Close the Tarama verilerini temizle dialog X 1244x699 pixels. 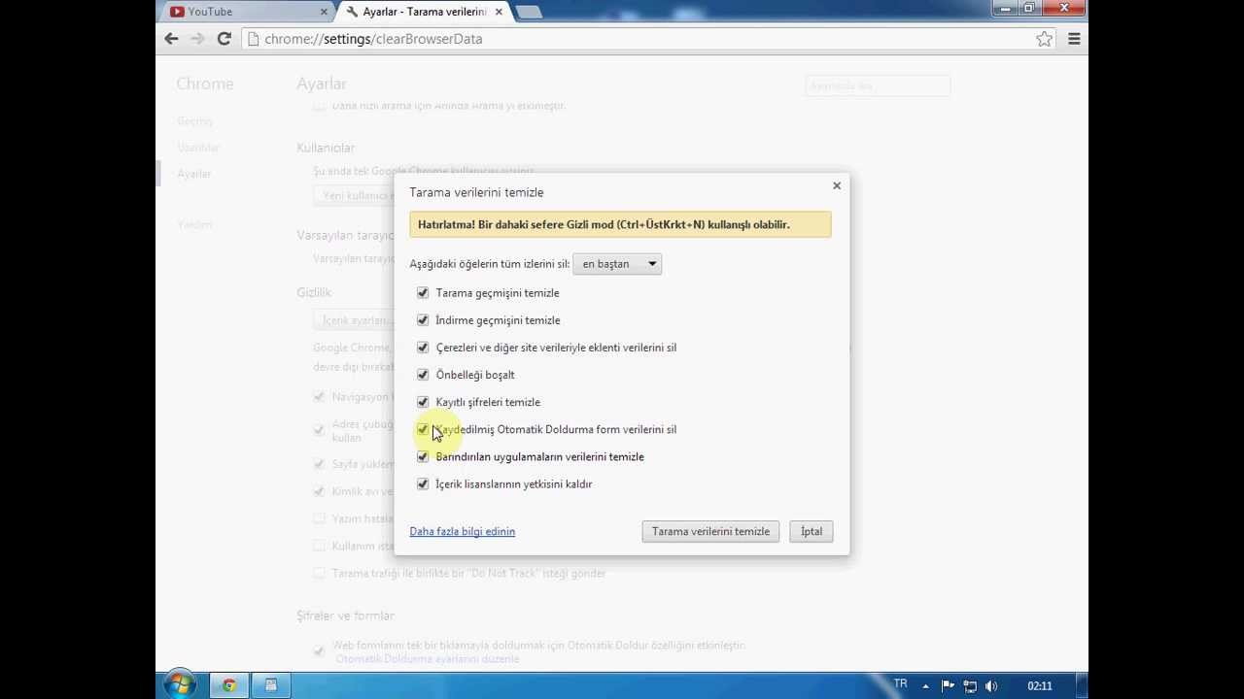pos(837,185)
